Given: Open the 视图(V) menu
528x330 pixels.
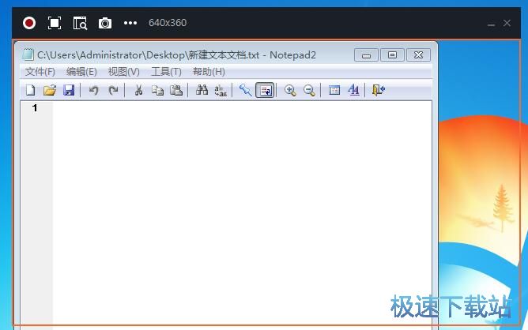Looking at the screenshot, I should pyautogui.click(x=123, y=72).
